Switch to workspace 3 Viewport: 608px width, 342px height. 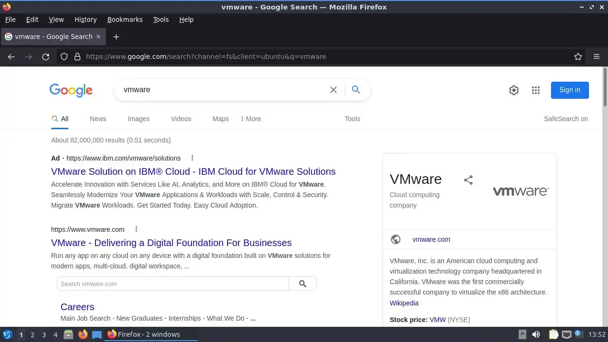tap(44, 335)
